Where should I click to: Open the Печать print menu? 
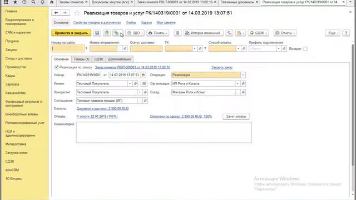point(158,33)
